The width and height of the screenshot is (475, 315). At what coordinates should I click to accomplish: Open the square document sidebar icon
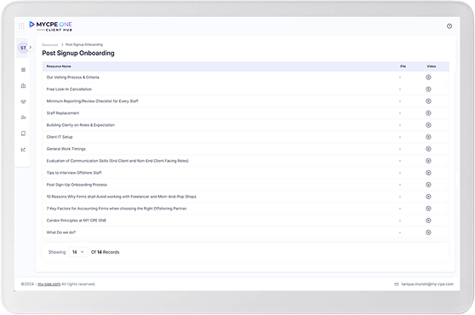(23, 134)
